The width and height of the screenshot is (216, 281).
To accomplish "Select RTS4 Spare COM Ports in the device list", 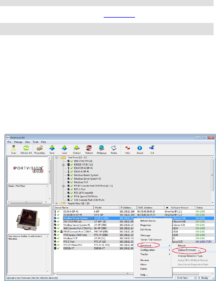I will tap(134, 235).
